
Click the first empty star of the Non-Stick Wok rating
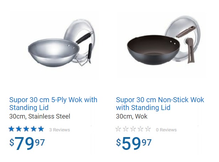[x=118, y=129]
